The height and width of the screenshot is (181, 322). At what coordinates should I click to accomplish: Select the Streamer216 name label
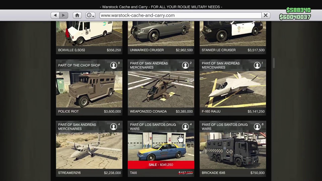[x=69, y=173]
